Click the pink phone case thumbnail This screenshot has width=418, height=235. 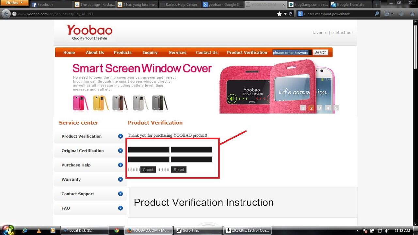(x=80, y=103)
